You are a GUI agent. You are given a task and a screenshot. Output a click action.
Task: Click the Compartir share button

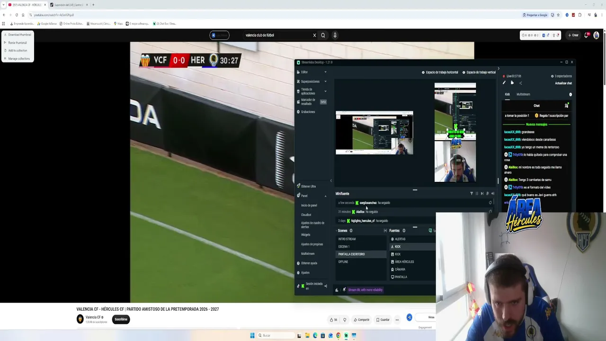point(362,320)
